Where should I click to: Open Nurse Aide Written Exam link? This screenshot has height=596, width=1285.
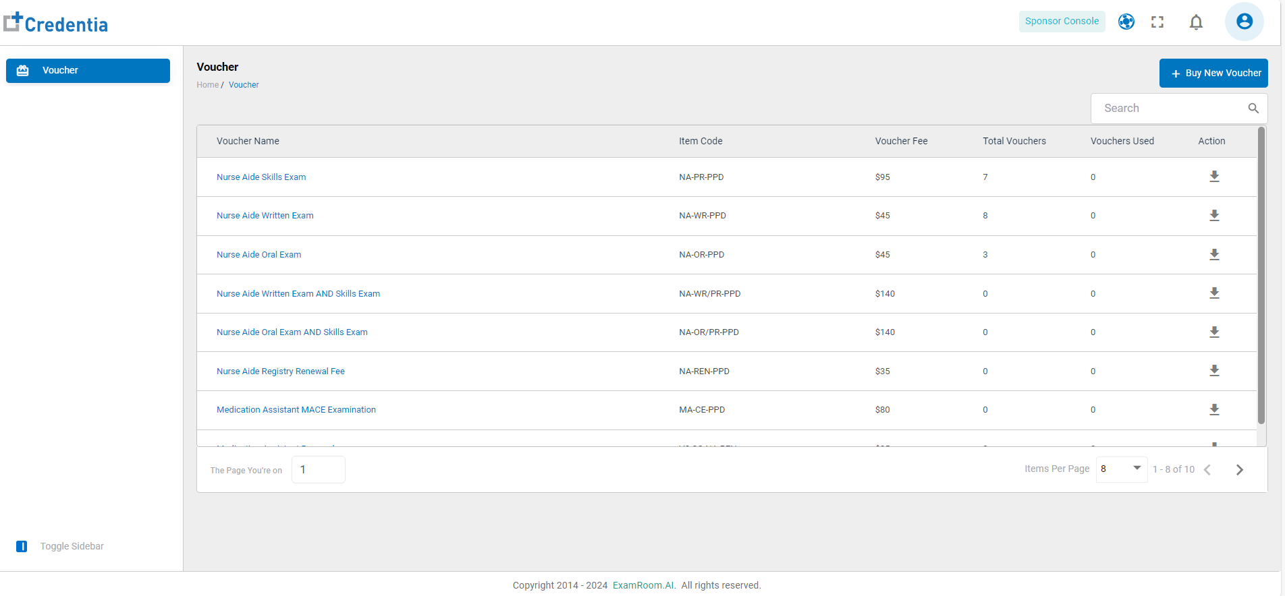pyautogui.click(x=265, y=216)
